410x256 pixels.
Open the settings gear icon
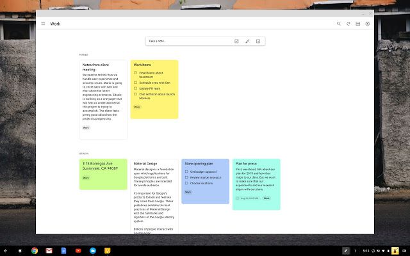[368, 24]
